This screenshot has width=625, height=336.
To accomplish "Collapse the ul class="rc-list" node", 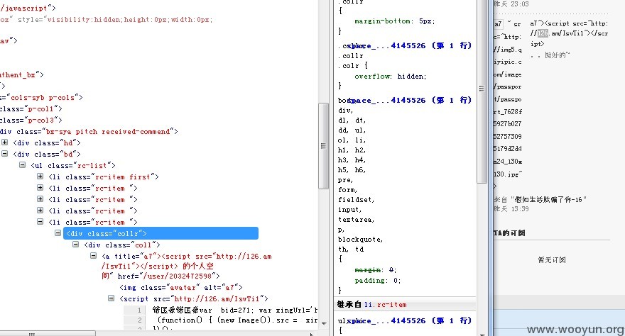I will (x=22, y=164).
